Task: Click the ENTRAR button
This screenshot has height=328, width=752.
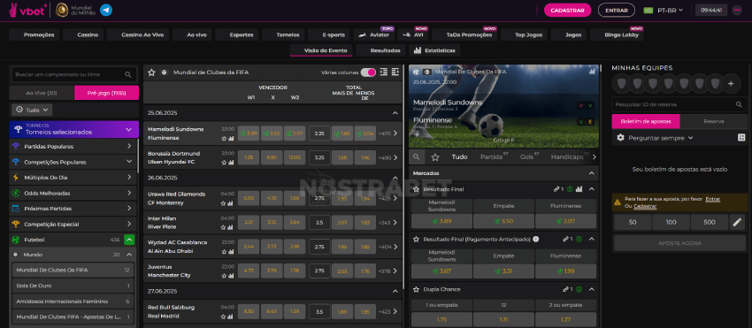Action: (617, 10)
